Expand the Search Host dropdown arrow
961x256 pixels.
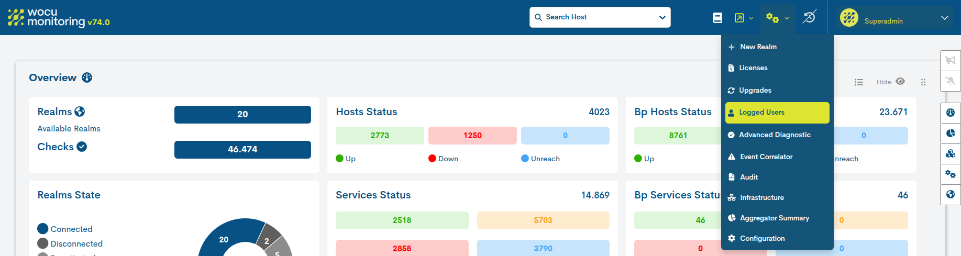[662, 18]
